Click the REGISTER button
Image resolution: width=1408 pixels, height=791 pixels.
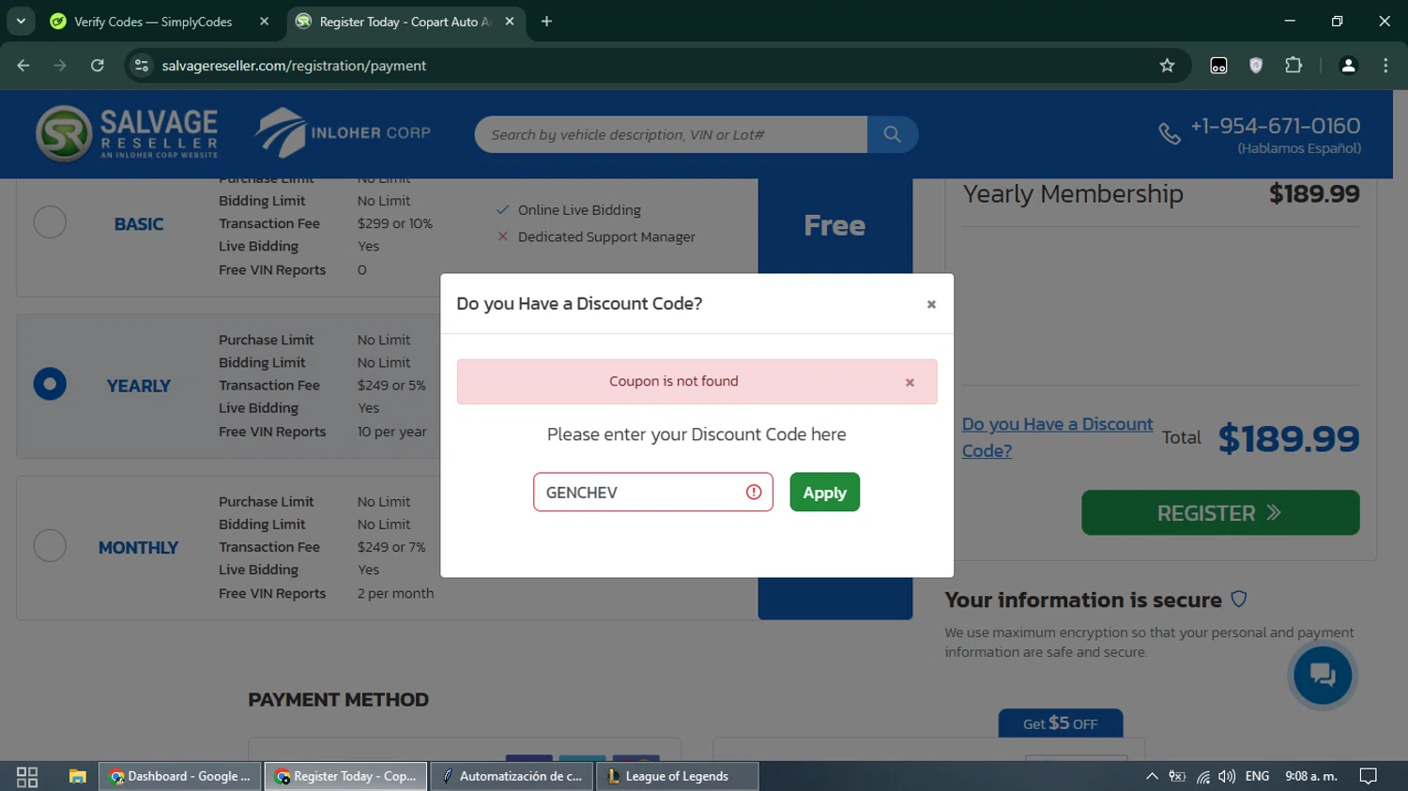(x=1220, y=512)
